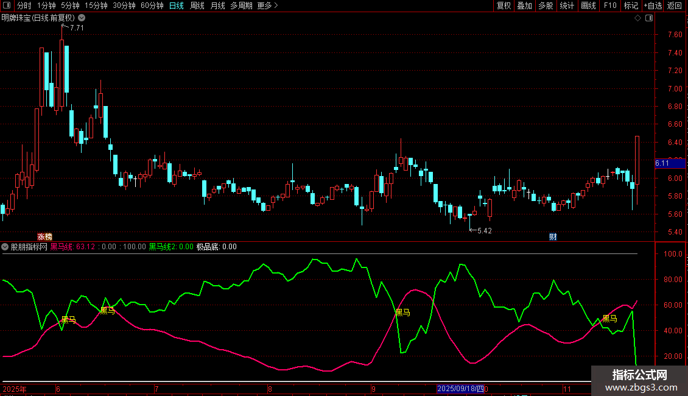The image size is (688, 396).
Task: Click the 5.42 low price annotation
Action: click(485, 230)
